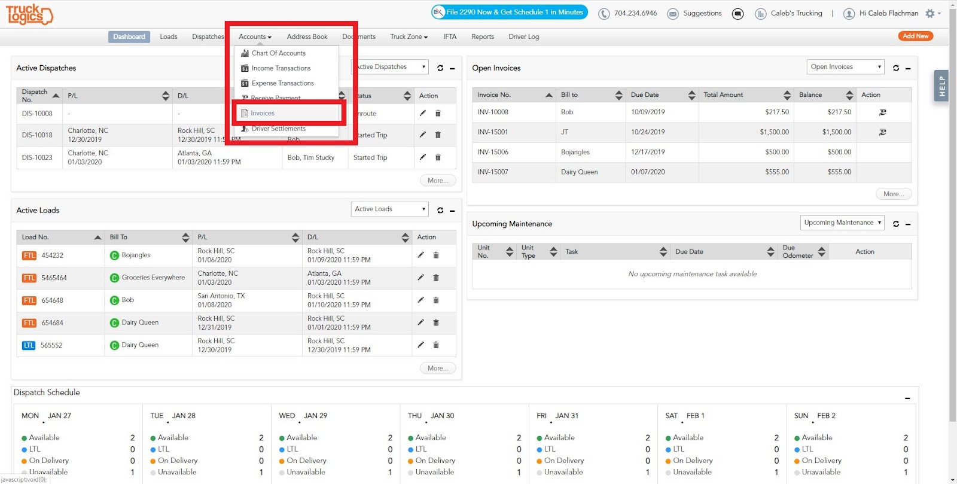This screenshot has height=484, width=957.
Task: Click the TruckLogics logo
Action: pos(29,14)
